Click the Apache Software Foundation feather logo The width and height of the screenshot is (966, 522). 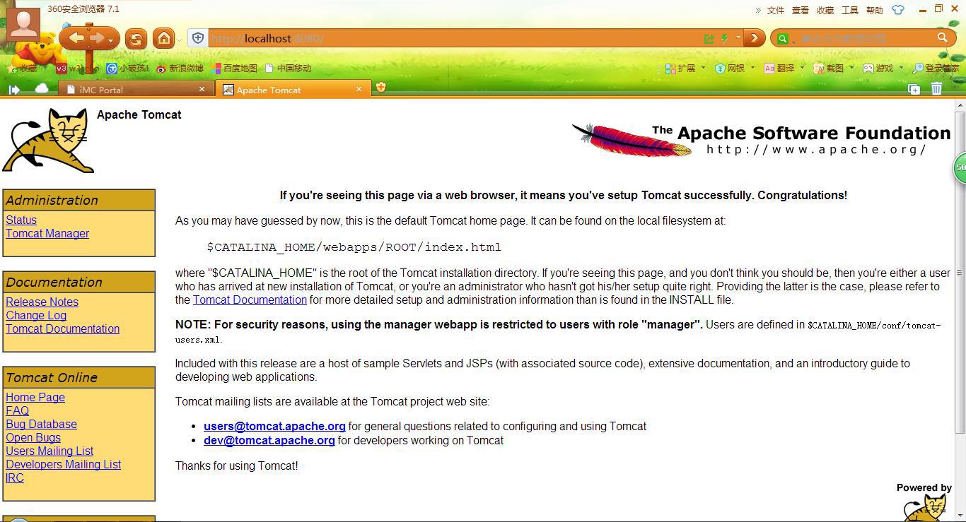click(x=761, y=139)
